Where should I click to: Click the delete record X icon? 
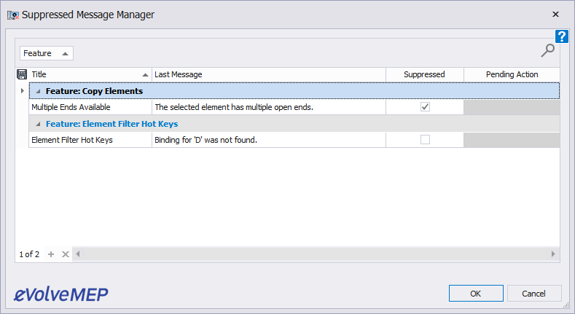pyautogui.click(x=65, y=254)
